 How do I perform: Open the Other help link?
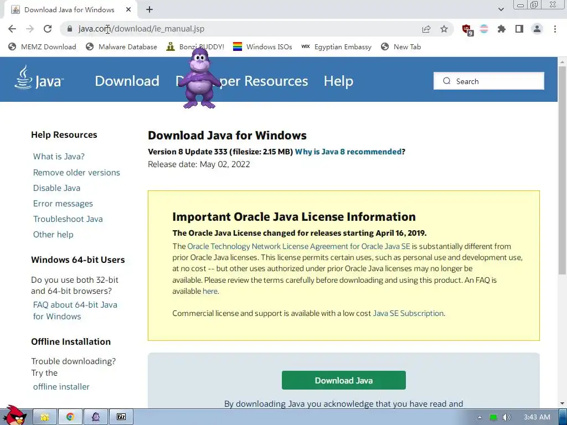point(53,235)
